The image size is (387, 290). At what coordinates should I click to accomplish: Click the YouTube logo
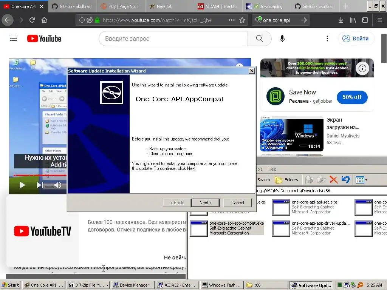coord(44,39)
